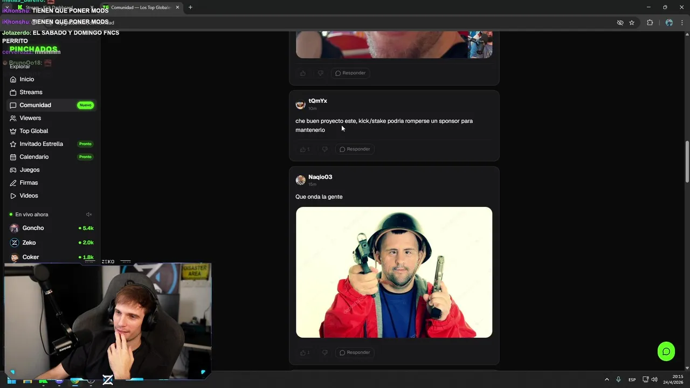The image size is (690, 388).
Task: Click the '10m' timestamp on tQmYx's comment
Action: tap(312, 108)
